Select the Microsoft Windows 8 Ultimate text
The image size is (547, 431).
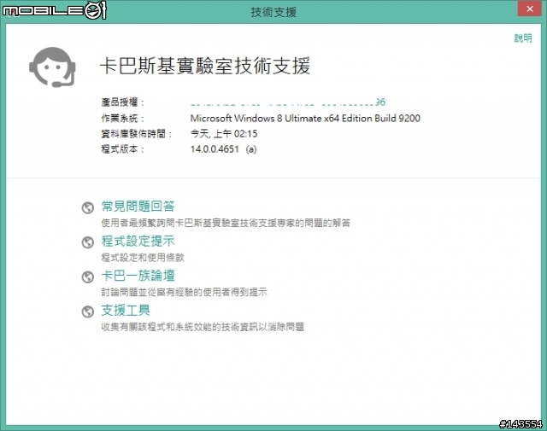point(305,118)
